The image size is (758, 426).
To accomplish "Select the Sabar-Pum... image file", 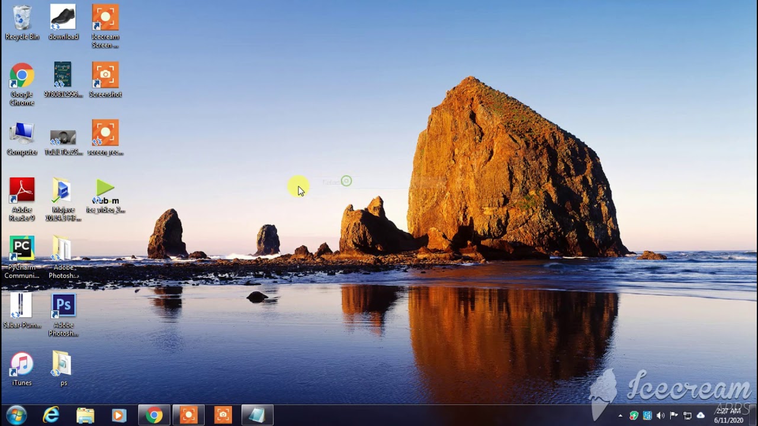I will tap(22, 311).
